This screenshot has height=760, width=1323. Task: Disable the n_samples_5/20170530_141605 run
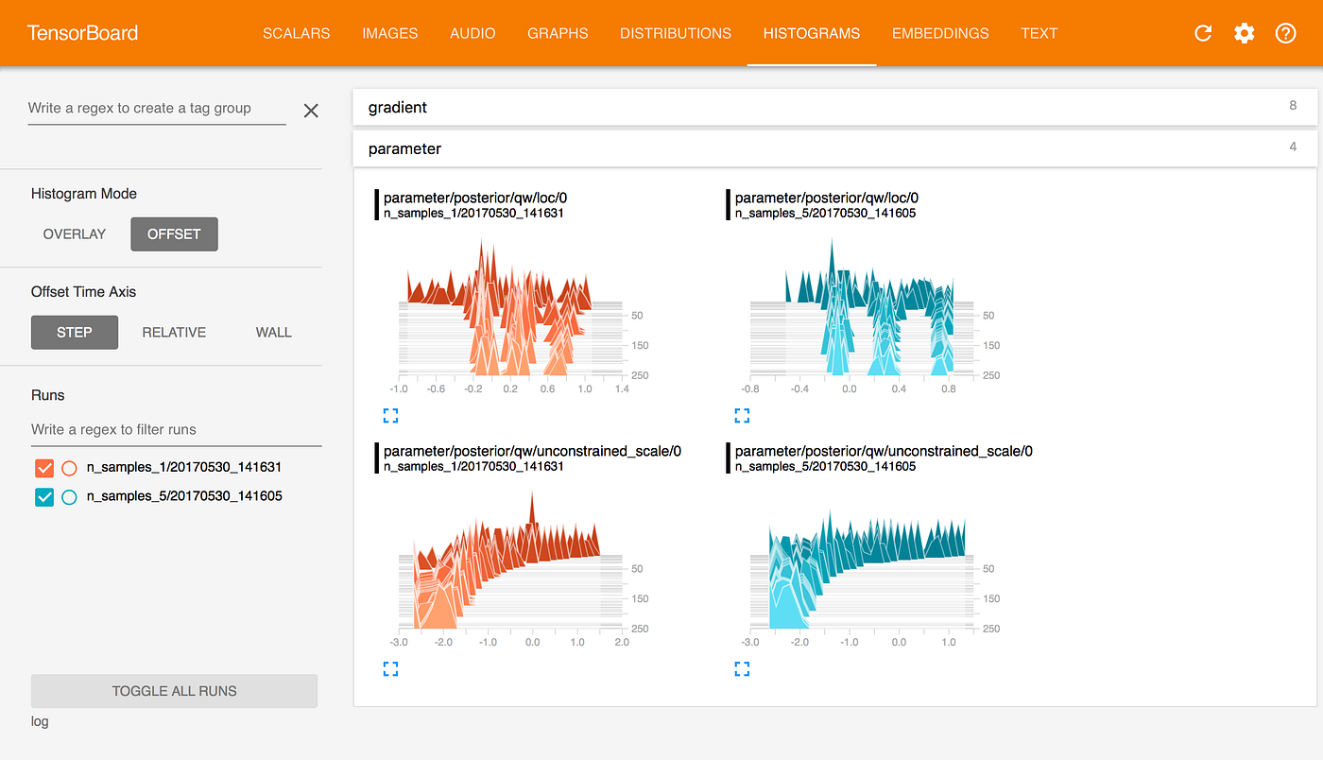pos(43,495)
